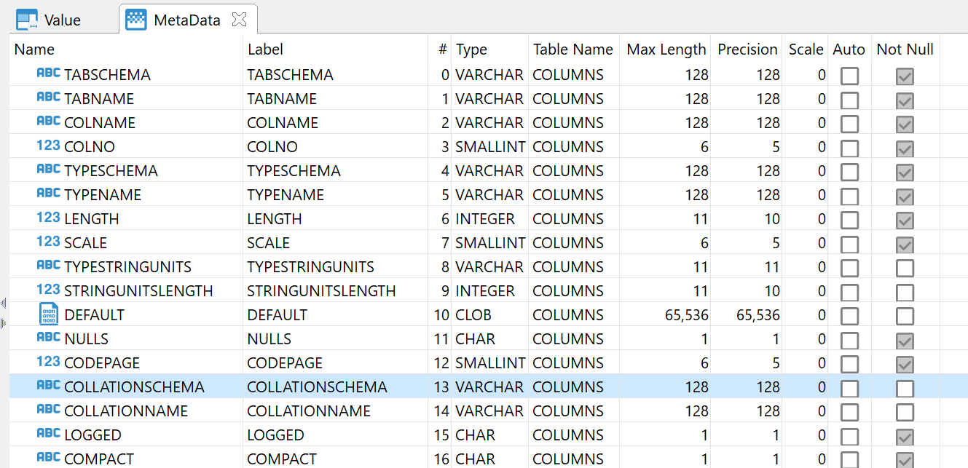
Task: Expand the upper collapsed side panel arrow
Action: [x=3, y=303]
